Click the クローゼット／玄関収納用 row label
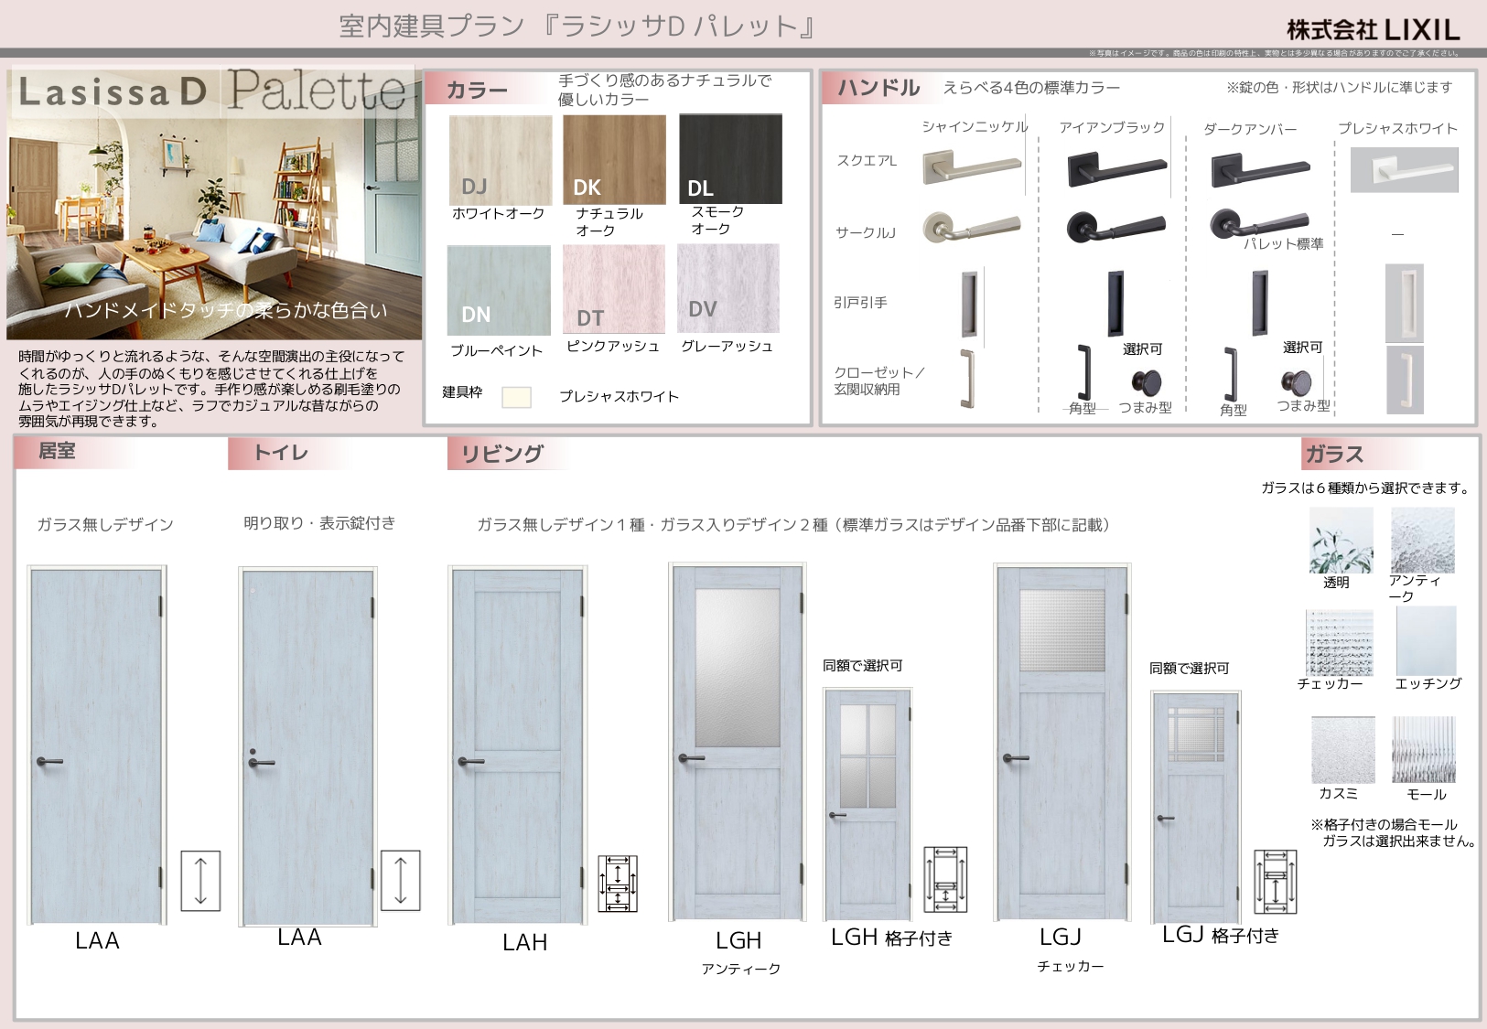 point(878,381)
